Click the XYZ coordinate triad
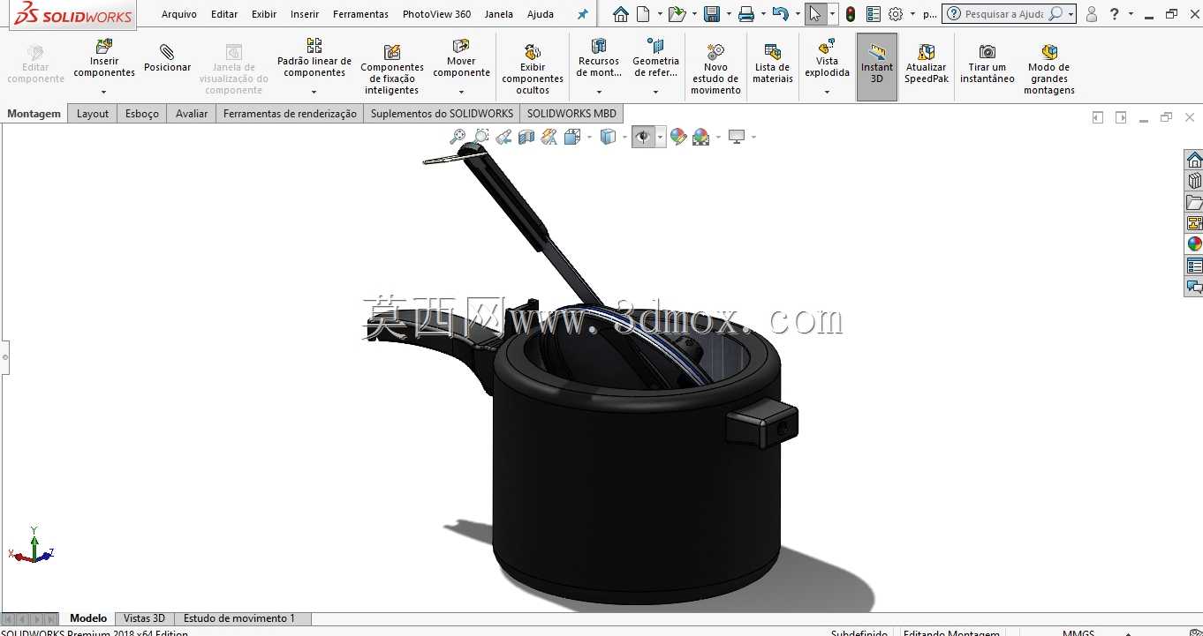 tap(32, 546)
